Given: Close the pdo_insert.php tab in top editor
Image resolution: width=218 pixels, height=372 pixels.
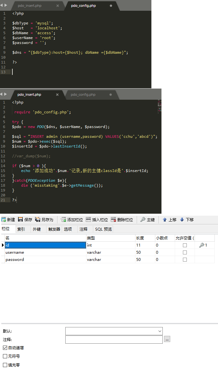Looking at the screenshot, I should 58,6.
